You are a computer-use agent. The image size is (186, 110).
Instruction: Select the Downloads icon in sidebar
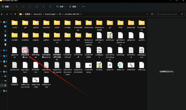pos(5,31)
